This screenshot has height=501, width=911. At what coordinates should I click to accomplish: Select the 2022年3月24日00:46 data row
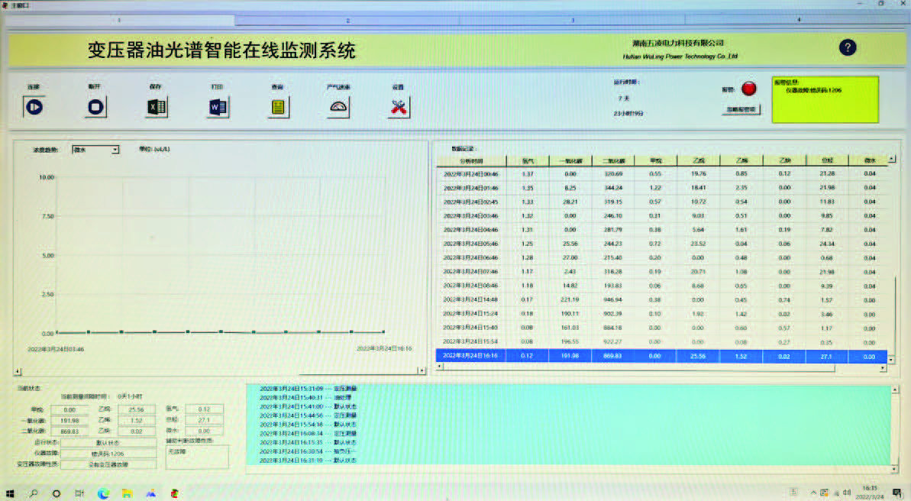point(662,174)
